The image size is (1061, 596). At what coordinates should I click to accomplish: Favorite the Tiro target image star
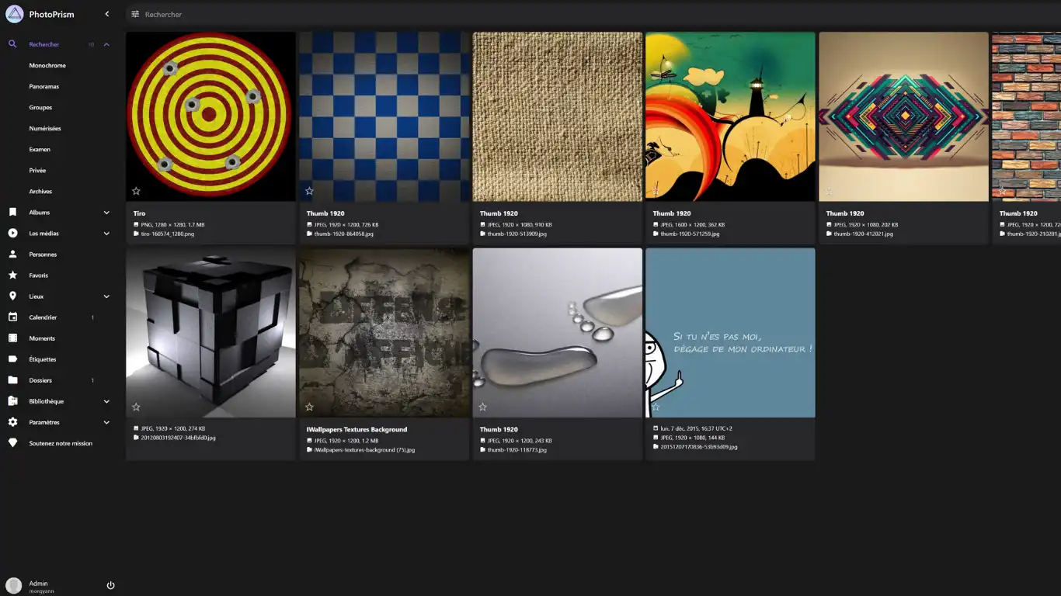pos(136,191)
